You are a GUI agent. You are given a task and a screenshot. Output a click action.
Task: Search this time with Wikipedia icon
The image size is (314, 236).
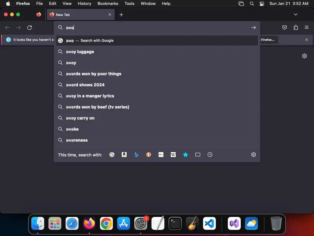pyautogui.click(x=173, y=155)
